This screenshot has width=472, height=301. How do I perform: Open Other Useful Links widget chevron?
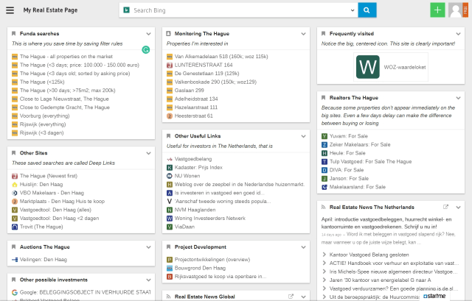click(303, 136)
